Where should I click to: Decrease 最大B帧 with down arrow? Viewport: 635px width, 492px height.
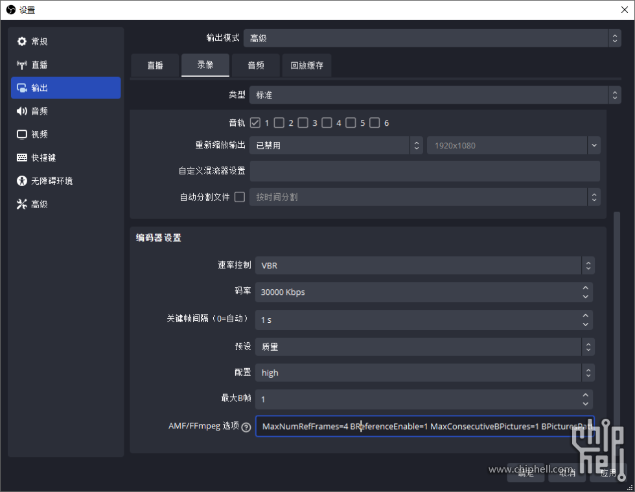click(586, 404)
